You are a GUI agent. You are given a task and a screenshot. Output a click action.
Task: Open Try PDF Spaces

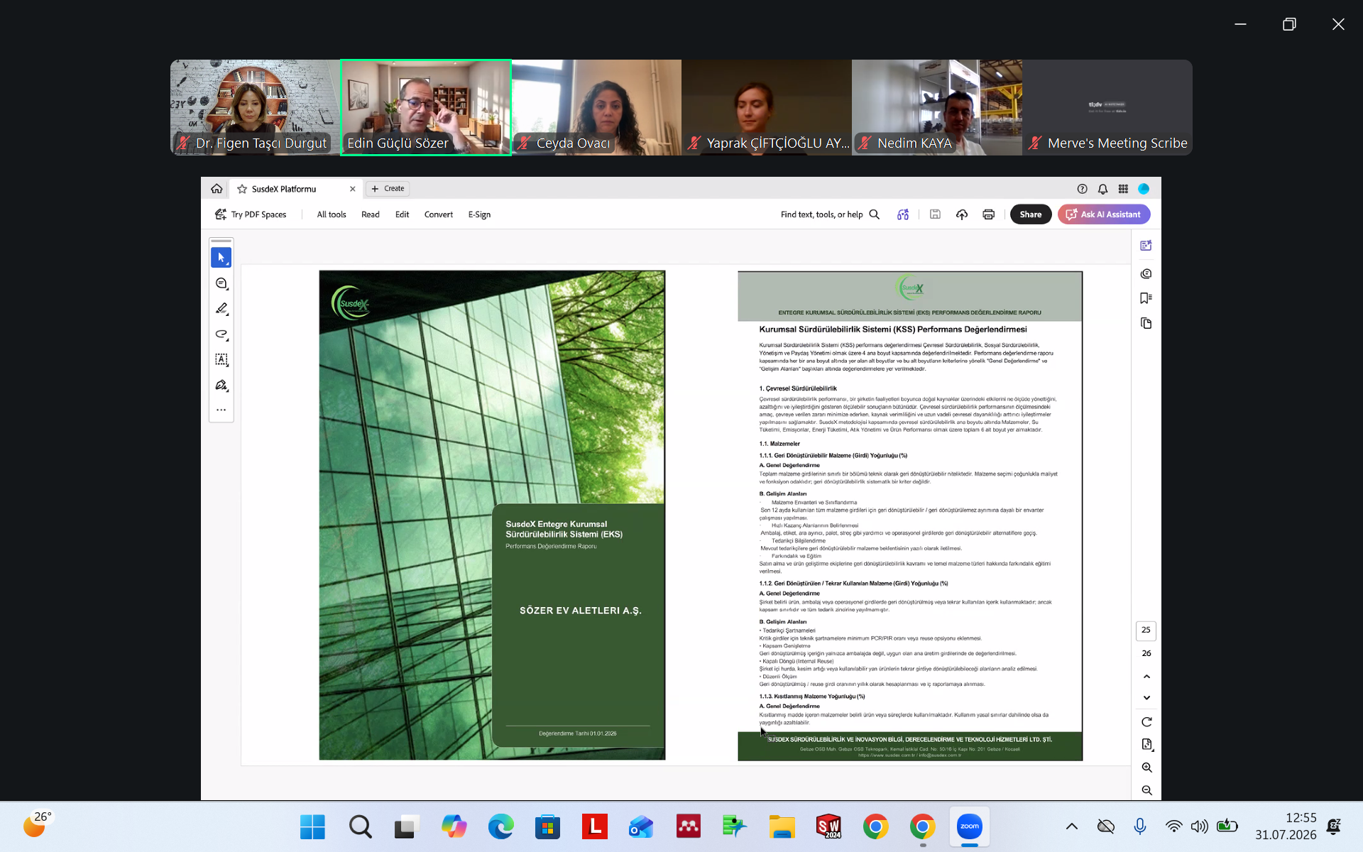pos(251,214)
